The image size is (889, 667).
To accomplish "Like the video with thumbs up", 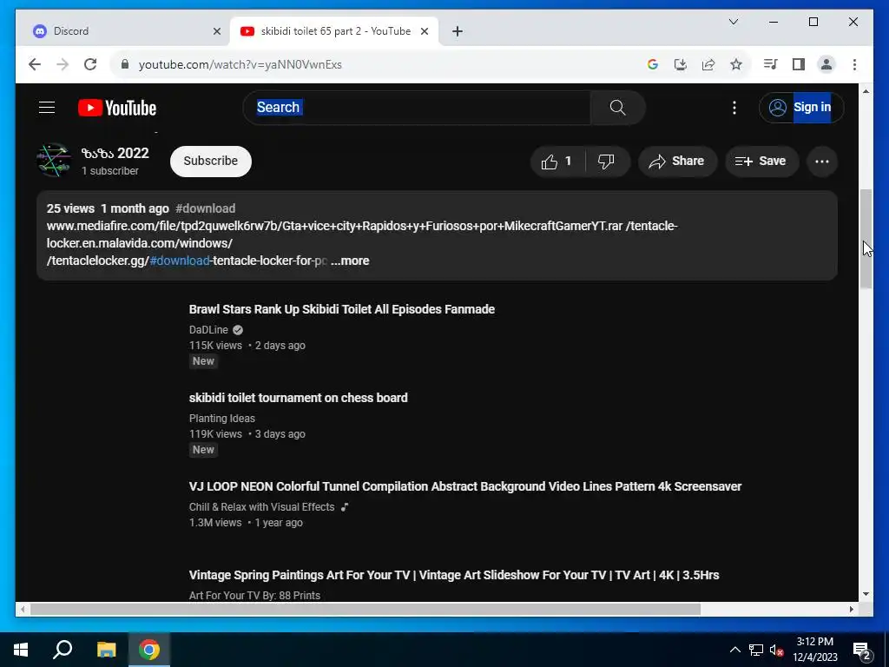I will pos(557,162).
